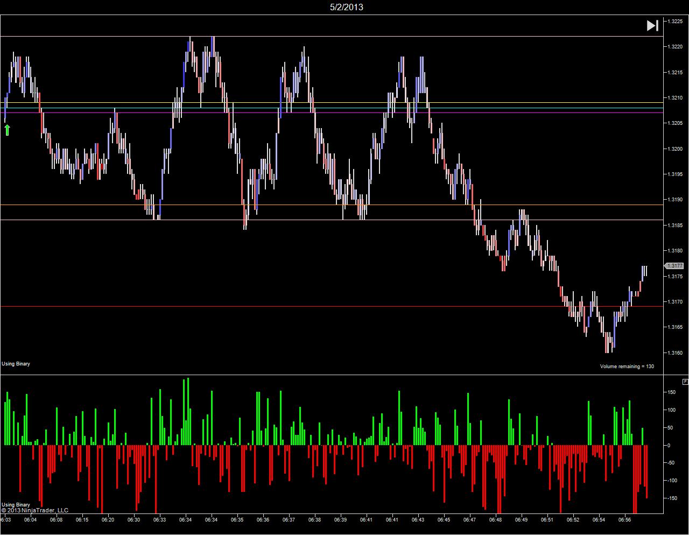Click the 06:30 time axis label
The width and height of the screenshot is (689, 535).
[133, 520]
